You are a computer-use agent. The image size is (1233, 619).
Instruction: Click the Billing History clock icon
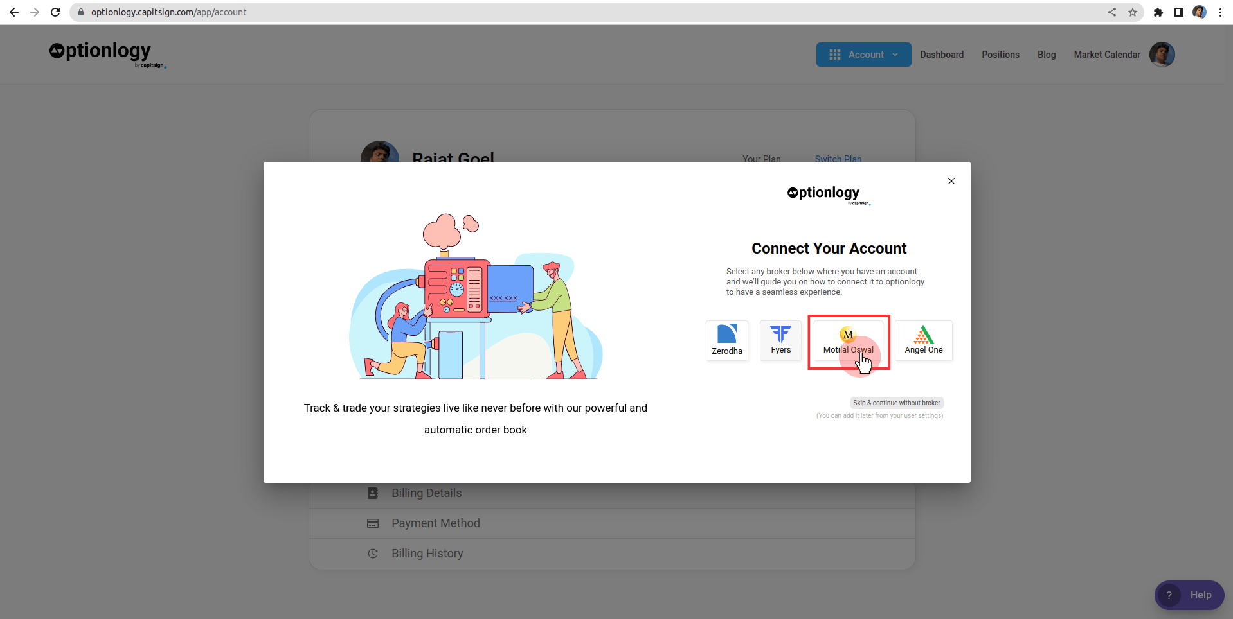pyautogui.click(x=373, y=554)
